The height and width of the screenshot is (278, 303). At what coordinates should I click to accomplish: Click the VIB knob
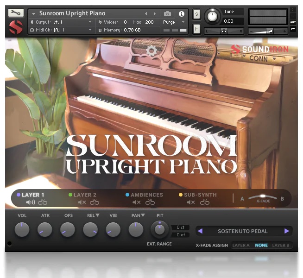(113, 230)
